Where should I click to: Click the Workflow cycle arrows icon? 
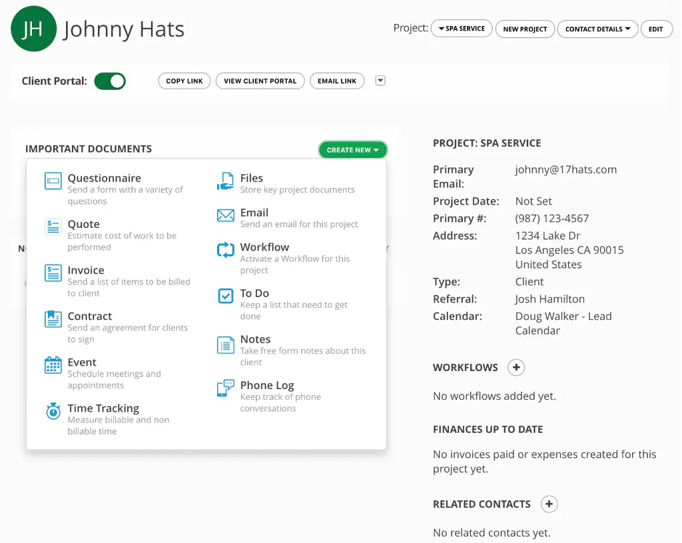tap(225, 250)
